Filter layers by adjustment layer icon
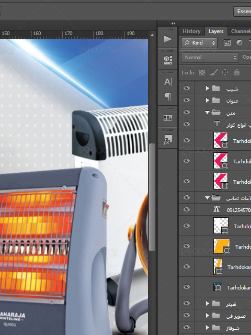 [239, 43]
